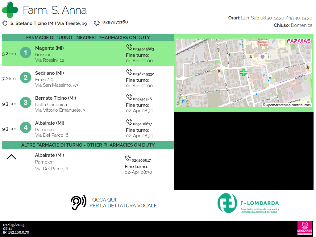Click the green cross pharmacy logo
Image resolution: width=316 pixels, height=237 pixels.
tap(10, 10)
